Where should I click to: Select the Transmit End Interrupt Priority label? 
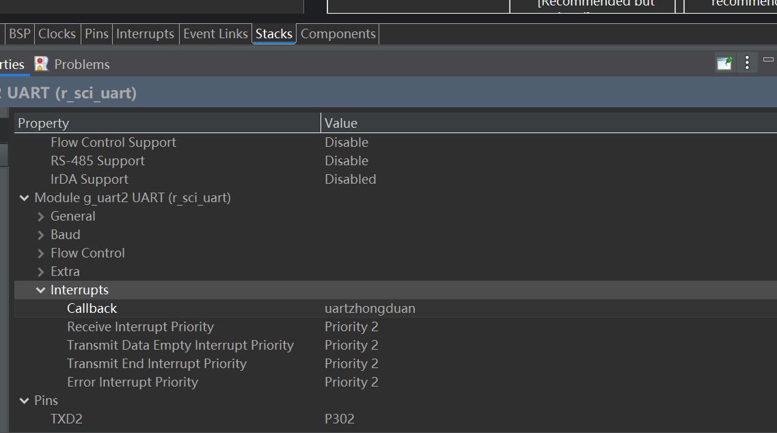pos(156,363)
